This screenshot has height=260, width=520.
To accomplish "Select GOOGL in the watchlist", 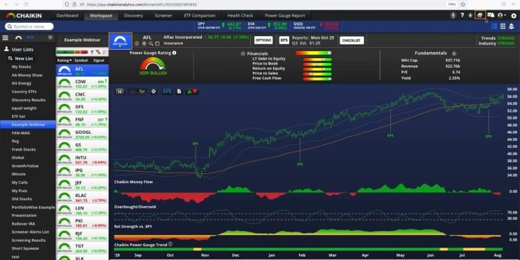I will pos(82,135).
